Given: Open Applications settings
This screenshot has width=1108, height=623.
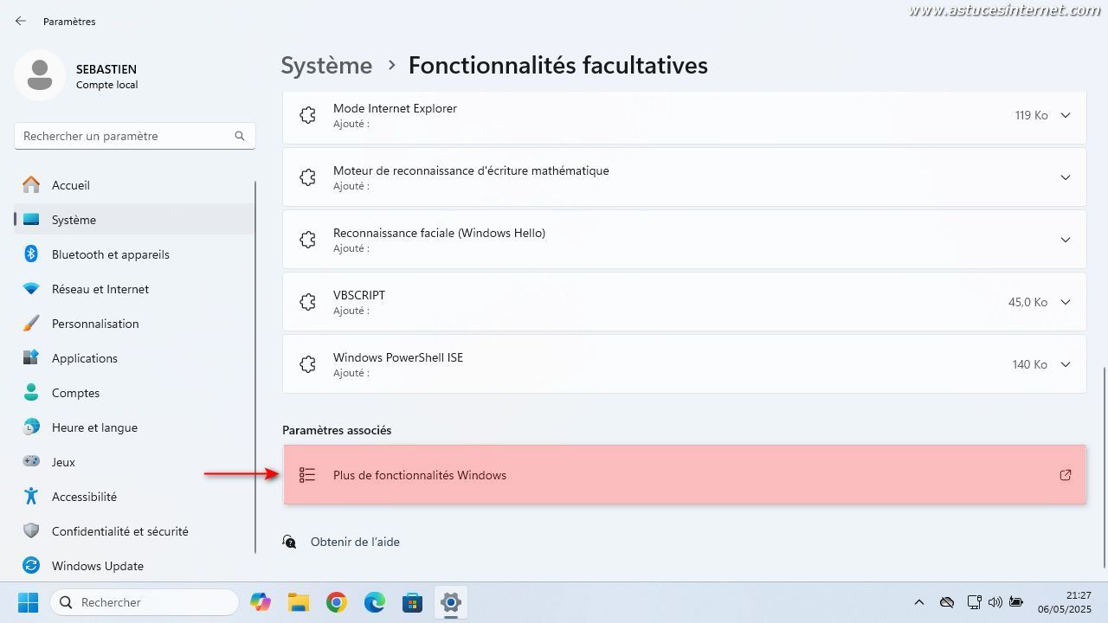Looking at the screenshot, I should pos(134,358).
